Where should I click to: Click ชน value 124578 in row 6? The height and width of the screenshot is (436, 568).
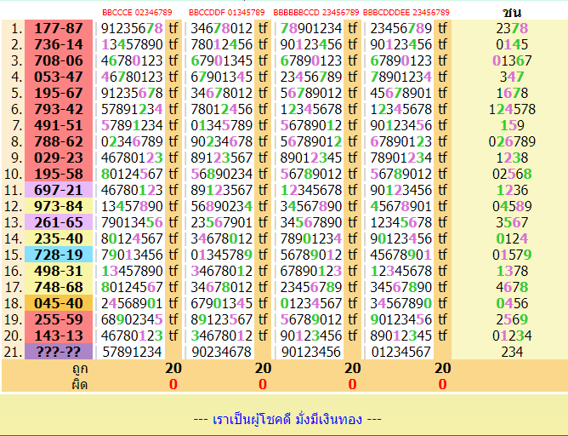click(512, 109)
